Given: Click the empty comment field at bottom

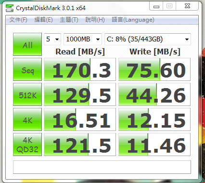Looking at the screenshot, I should [102, 167].
